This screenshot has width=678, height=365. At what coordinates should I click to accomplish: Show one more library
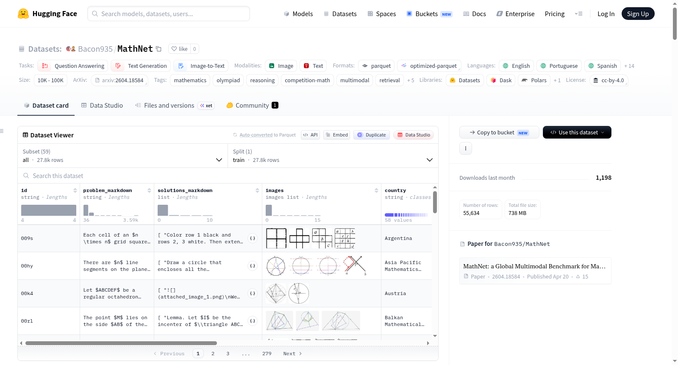(557, 81)
